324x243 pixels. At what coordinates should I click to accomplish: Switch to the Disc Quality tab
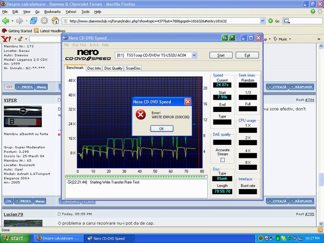(x=113, y=68)
